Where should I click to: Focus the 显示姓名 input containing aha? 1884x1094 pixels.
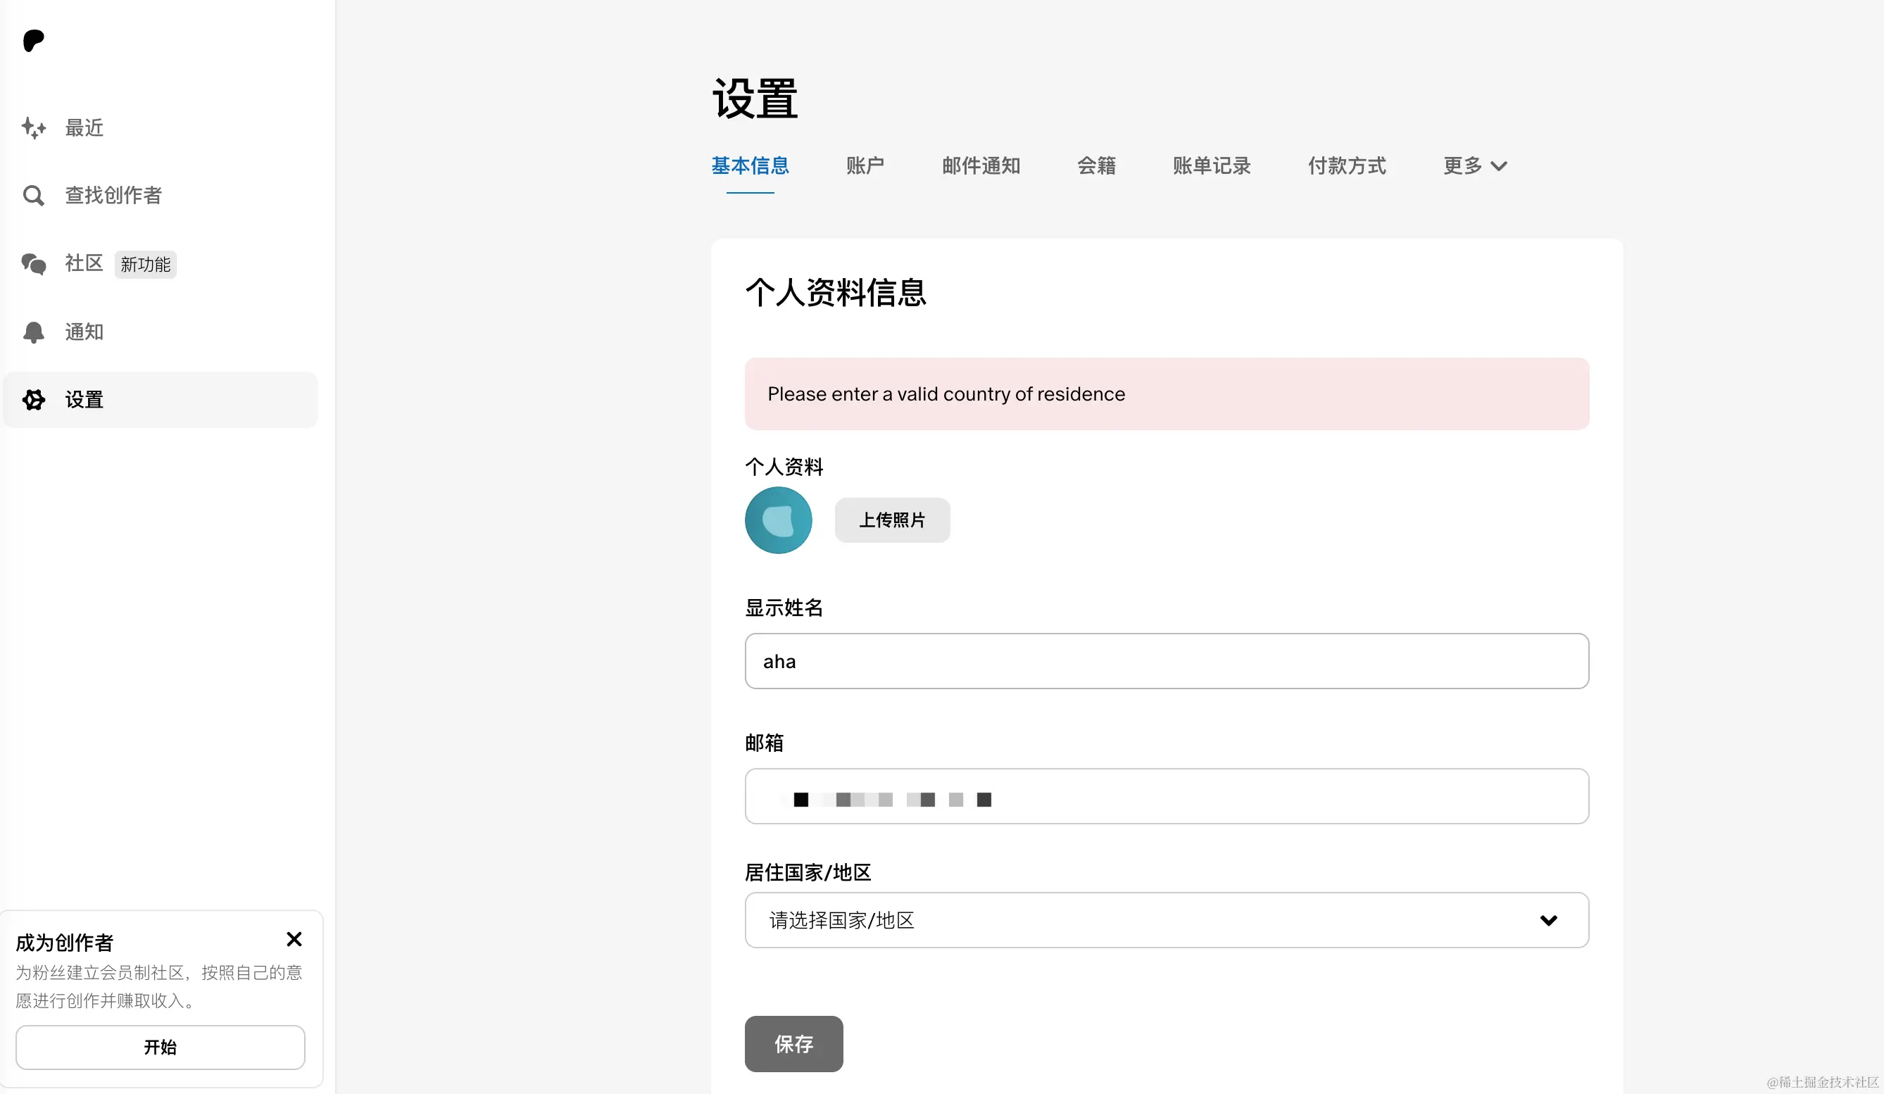1167,662
